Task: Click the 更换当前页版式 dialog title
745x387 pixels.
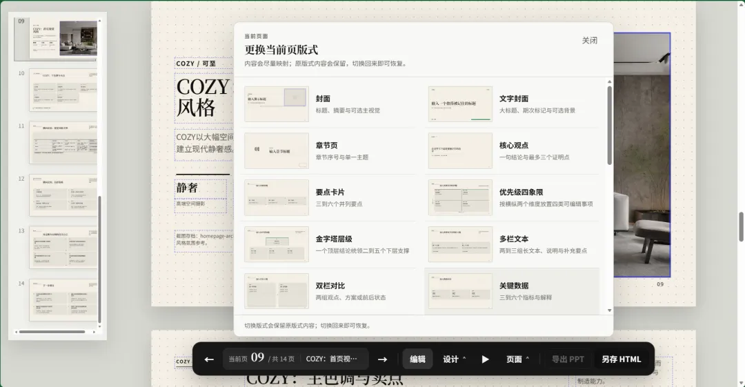Action: 281,50
